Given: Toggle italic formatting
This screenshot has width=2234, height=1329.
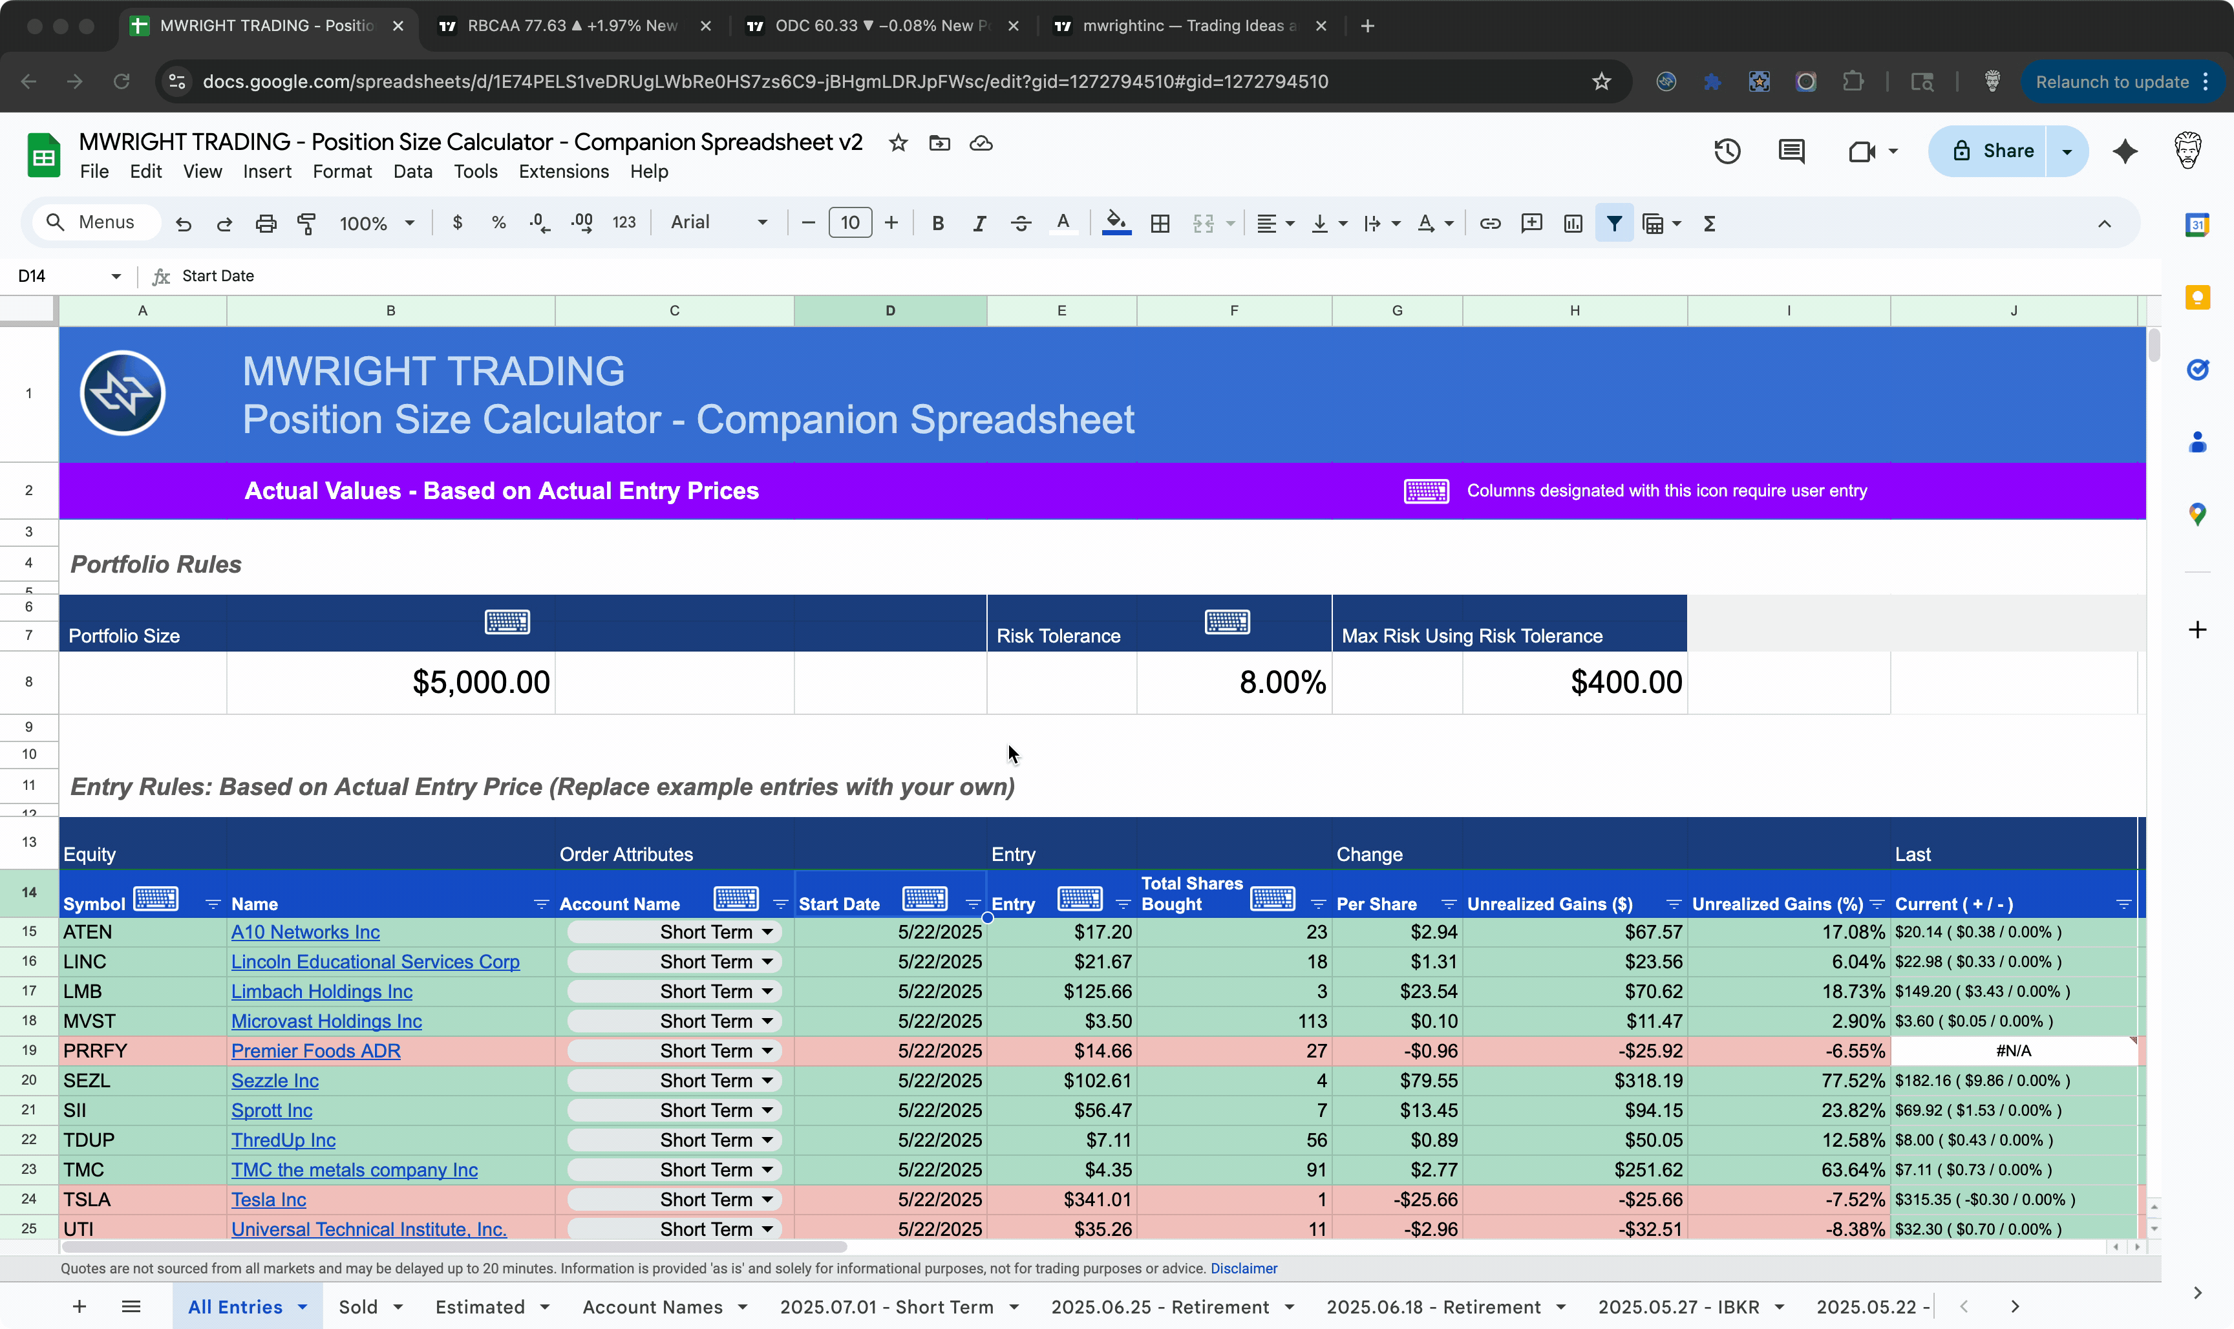Looking at the screenshot, I should pyautogui.click(x=979, y=223).
